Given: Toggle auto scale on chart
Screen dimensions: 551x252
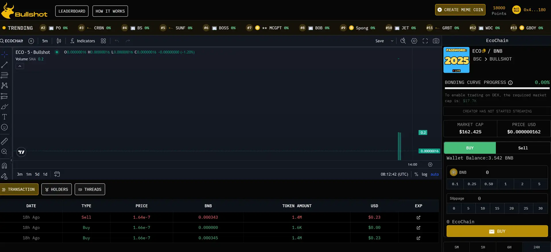Looking at the screenshot, I should (x=434, y=174).
